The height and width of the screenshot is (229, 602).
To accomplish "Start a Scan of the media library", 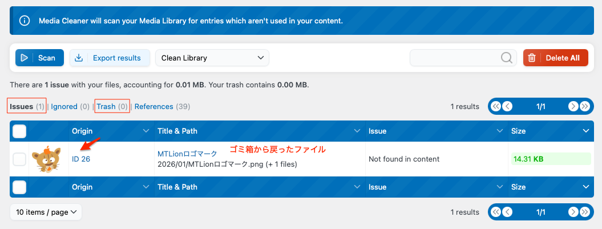I will [39, 58].
